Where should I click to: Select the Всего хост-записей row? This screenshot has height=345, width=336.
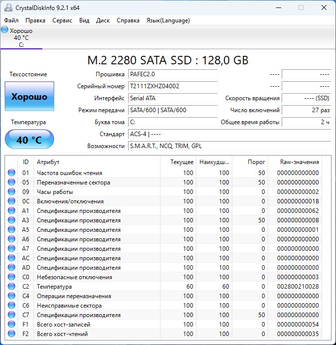pos(164,324)
